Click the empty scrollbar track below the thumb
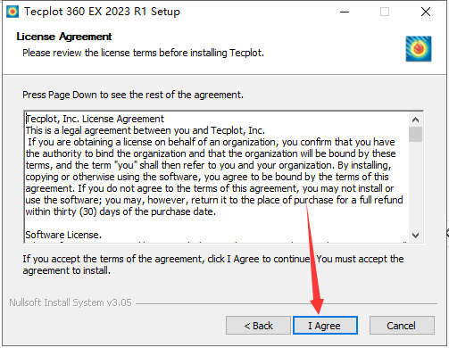The image size is (449, 348). [415, 185]
